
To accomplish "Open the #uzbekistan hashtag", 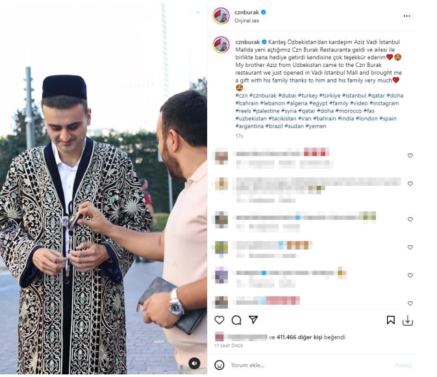I will (251, 118).
